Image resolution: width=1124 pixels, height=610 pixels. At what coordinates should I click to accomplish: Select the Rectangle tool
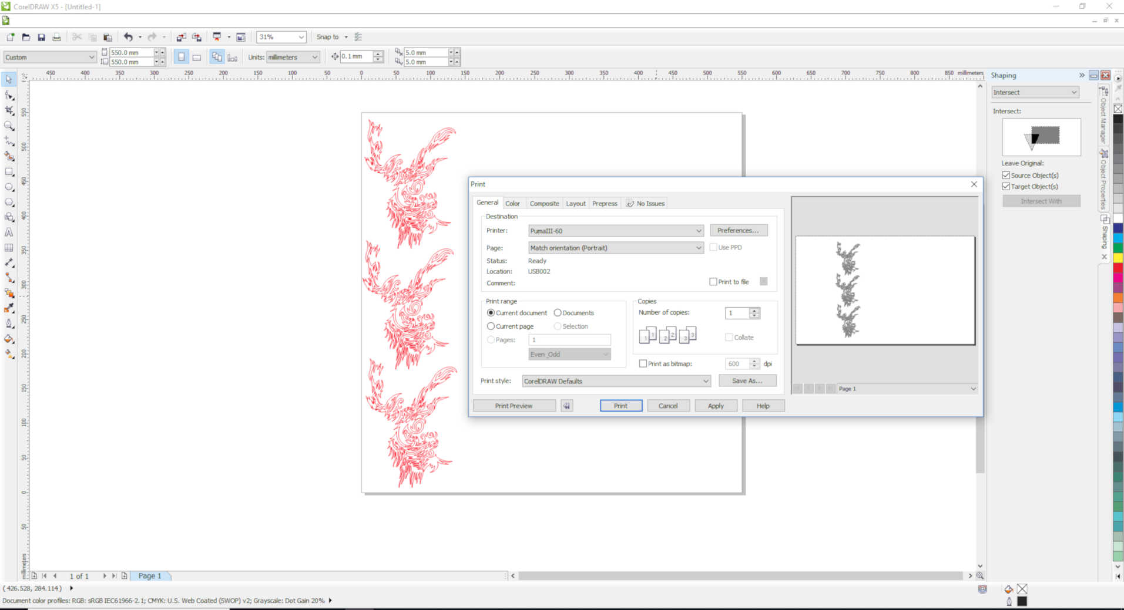coord(9,172)
